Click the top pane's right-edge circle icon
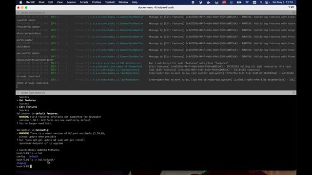The width and height of the screenshot is (312, 175). tap(293, 13)
